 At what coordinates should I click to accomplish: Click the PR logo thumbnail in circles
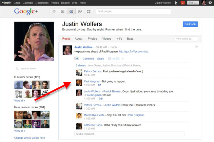pyautogui.click(x=45, y=94)
